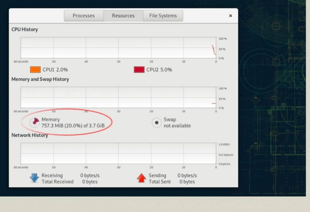Switch to the Processes tab
The width and height of the screenshot is (310, 212).
tap(84, 16)
